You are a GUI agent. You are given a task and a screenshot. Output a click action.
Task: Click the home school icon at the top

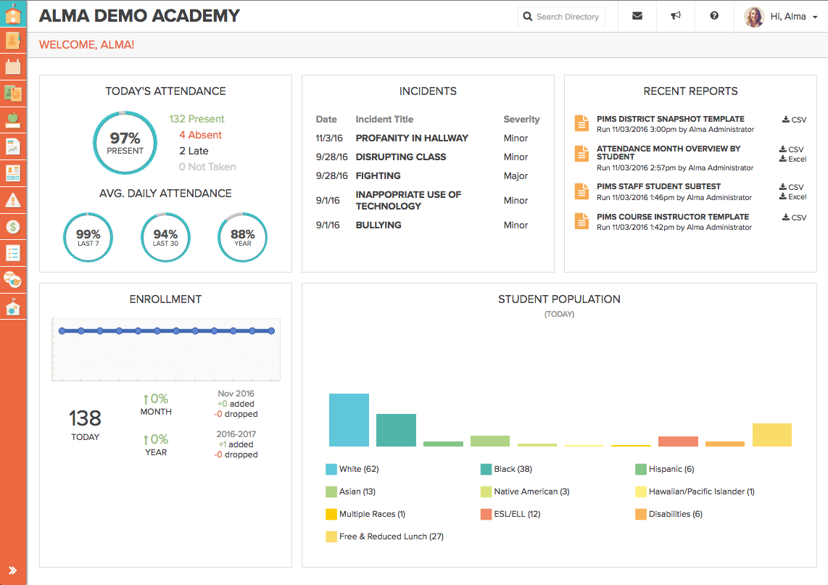pos(12,13)
